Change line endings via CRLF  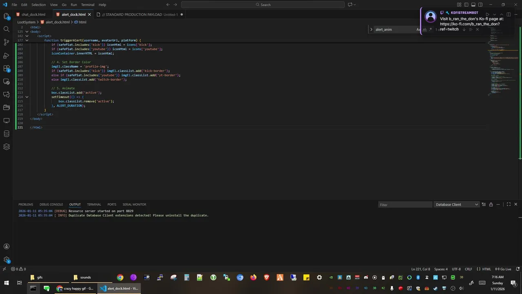[468, 269]
